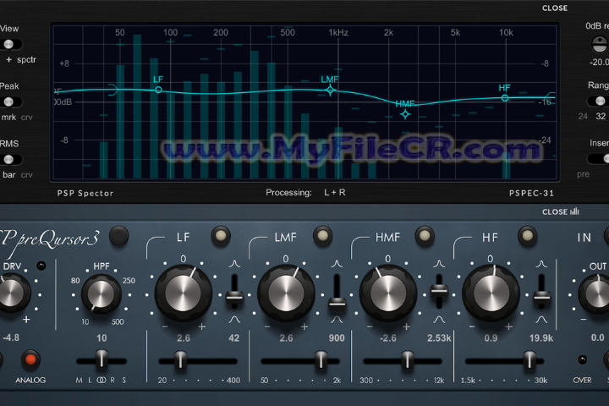Click the HMF diamond node on curve
The width and height of the screenshot is (609, 406).
pos(405,114)
